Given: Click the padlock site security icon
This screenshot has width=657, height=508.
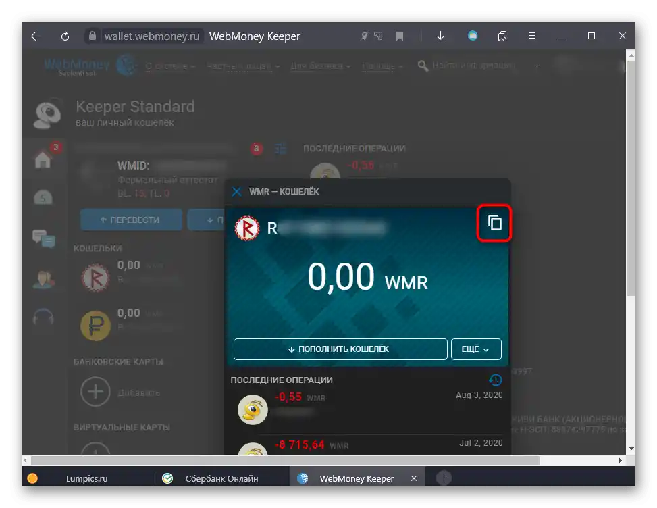Looking at the screenshot, I should tap(93, 36).
